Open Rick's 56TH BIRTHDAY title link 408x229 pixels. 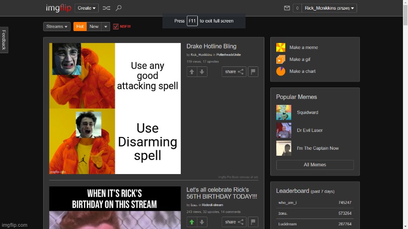[222, 193]
